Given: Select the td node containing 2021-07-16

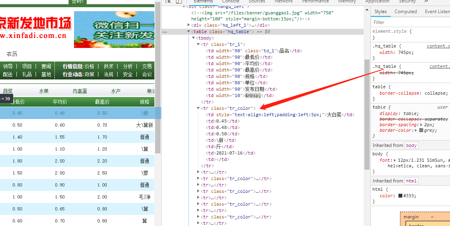Looking at the screenshot, I should click(x=231, y=153).
